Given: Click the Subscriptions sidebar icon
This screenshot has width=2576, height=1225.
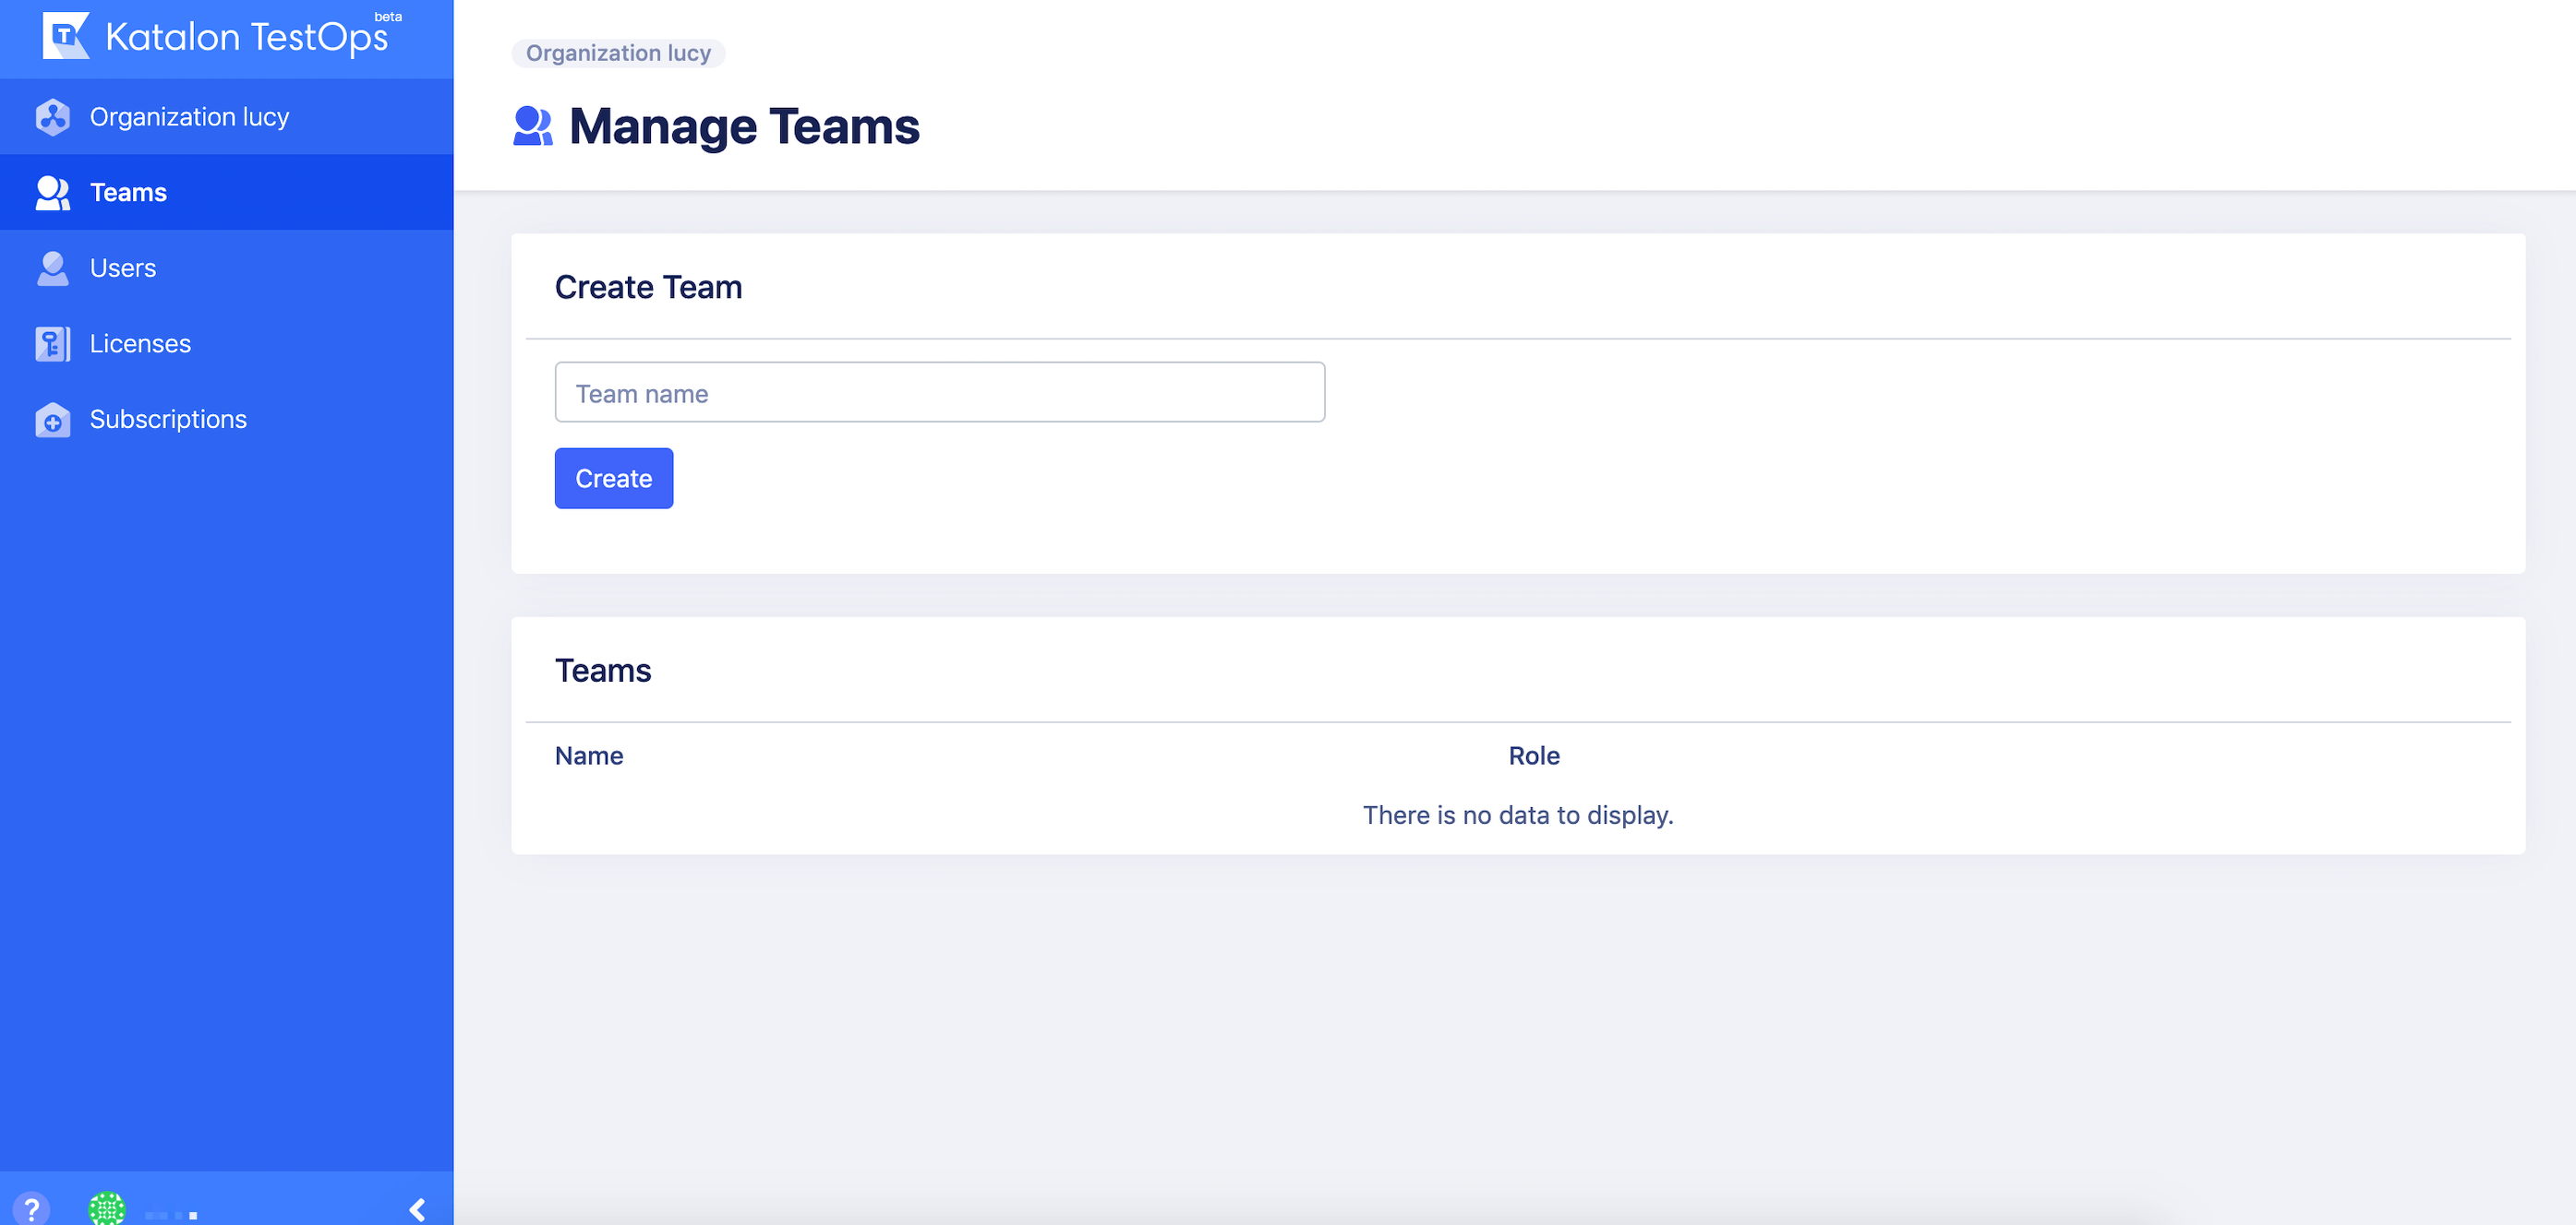Looking at the screenshot, I should 52,420.
